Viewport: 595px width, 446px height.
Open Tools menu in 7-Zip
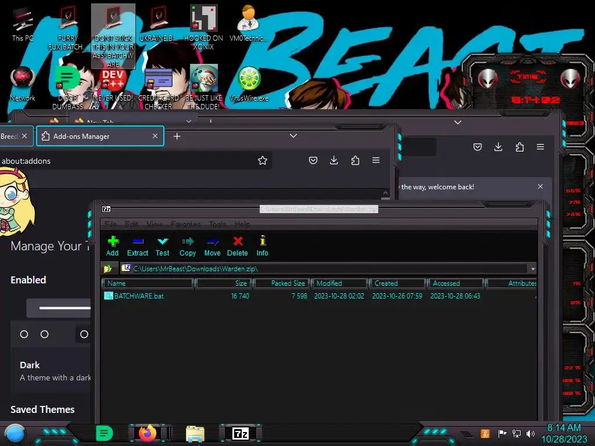coord(217,224)
